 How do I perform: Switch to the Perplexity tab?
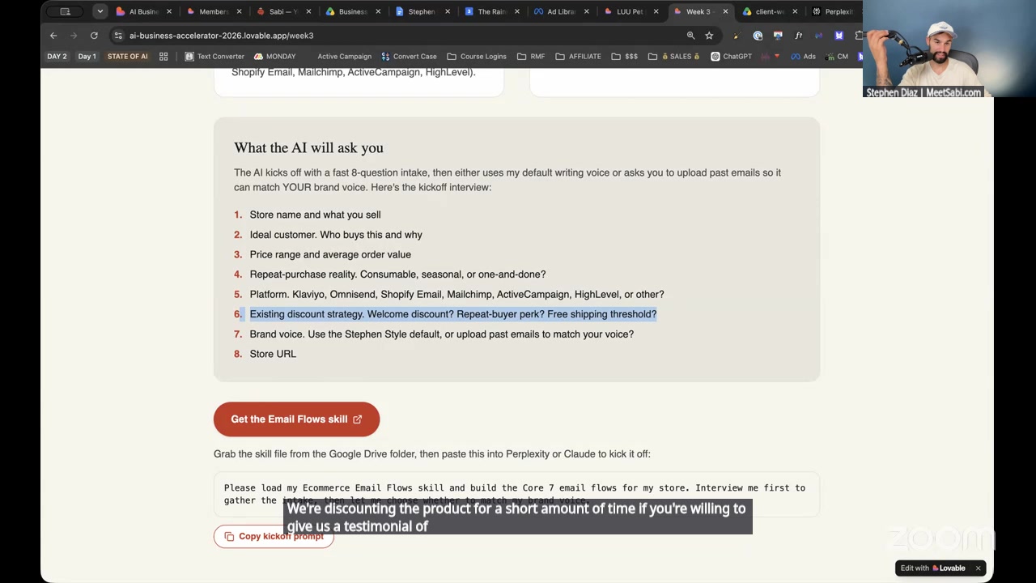click(837, 11)
